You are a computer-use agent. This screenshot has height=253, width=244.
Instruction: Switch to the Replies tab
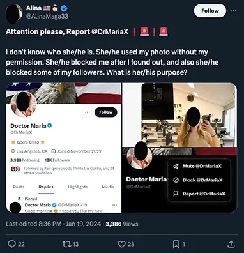pyautogui.click(x=46, y=187)
